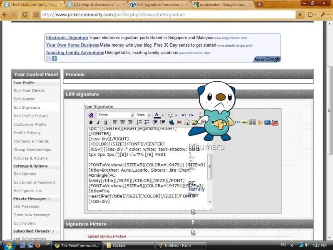Open Contacts & Friends page

(31, 141)
